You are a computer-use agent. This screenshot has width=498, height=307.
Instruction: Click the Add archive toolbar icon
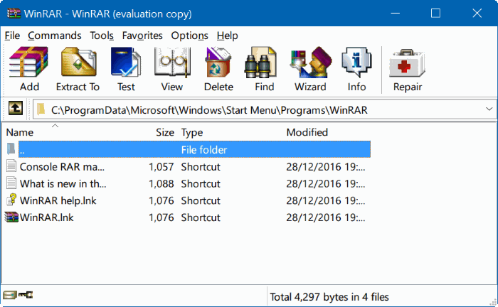29,62
